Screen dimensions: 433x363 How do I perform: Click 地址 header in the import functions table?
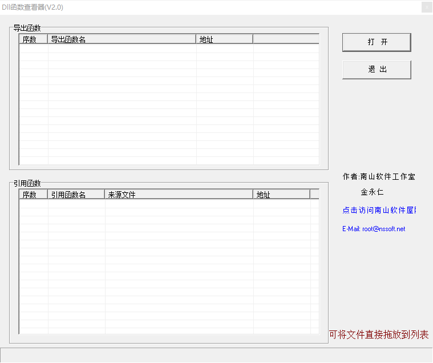click(281, 195)
